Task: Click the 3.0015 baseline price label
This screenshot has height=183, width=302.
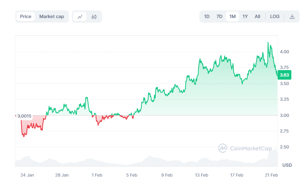Action: click(x=24, y=116)
